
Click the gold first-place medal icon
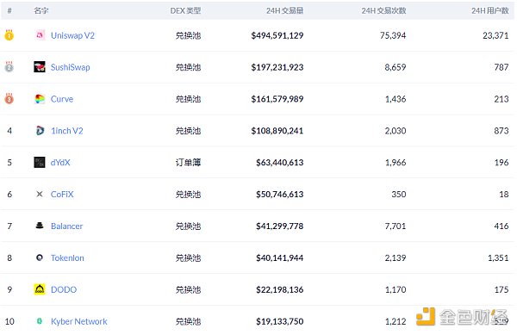coord(9,34)
